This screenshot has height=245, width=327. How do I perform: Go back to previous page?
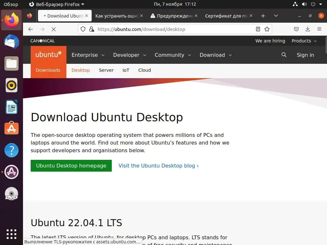[31, 29]
